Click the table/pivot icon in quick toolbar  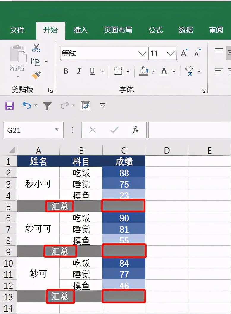tap(86, 106)
